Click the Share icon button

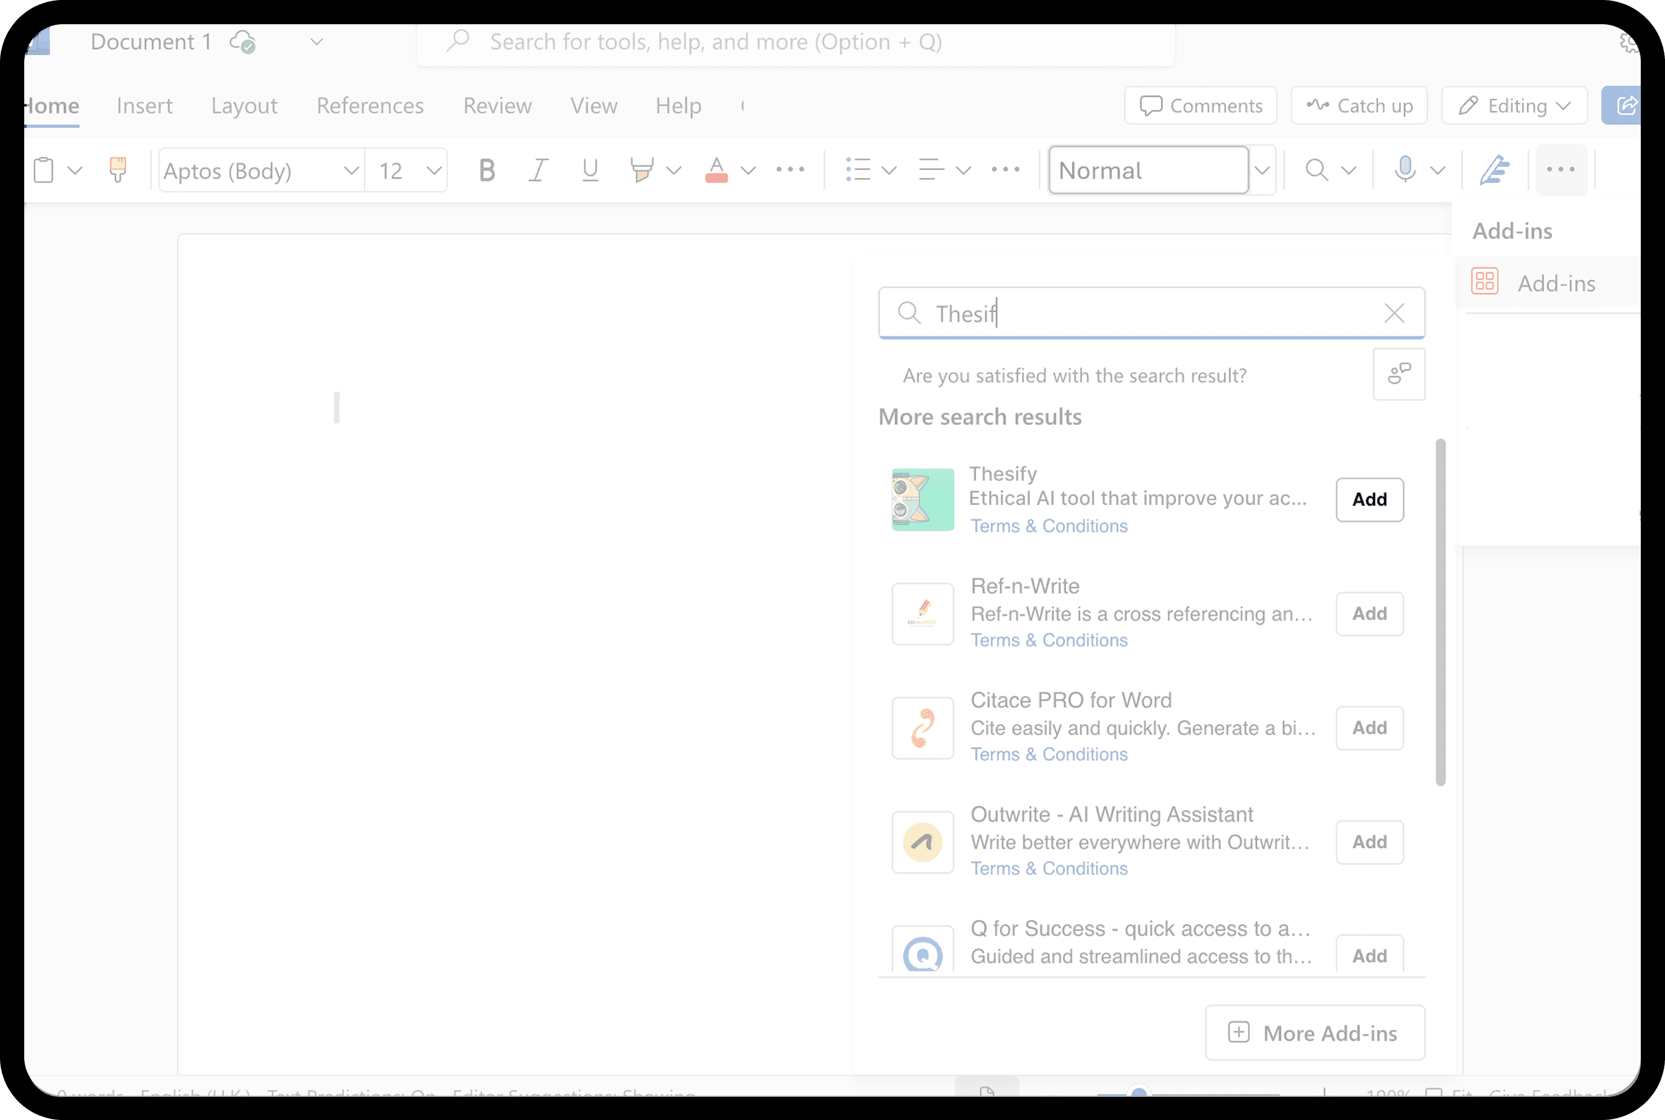click(1621, 106)
